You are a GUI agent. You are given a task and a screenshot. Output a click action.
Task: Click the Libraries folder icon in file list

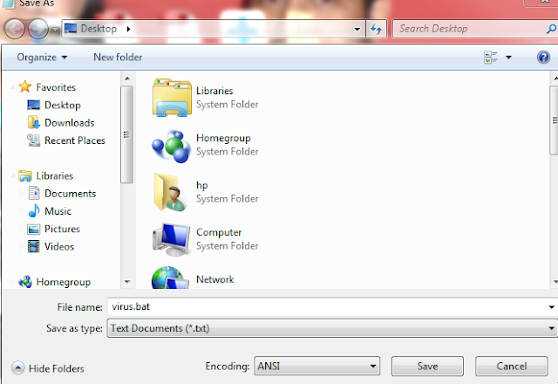click(x=172, y=98)
